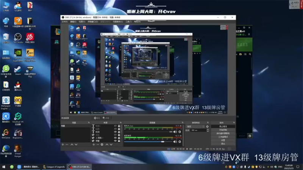Open the BsgLauncher desktop icon

(x=18, y=134)
